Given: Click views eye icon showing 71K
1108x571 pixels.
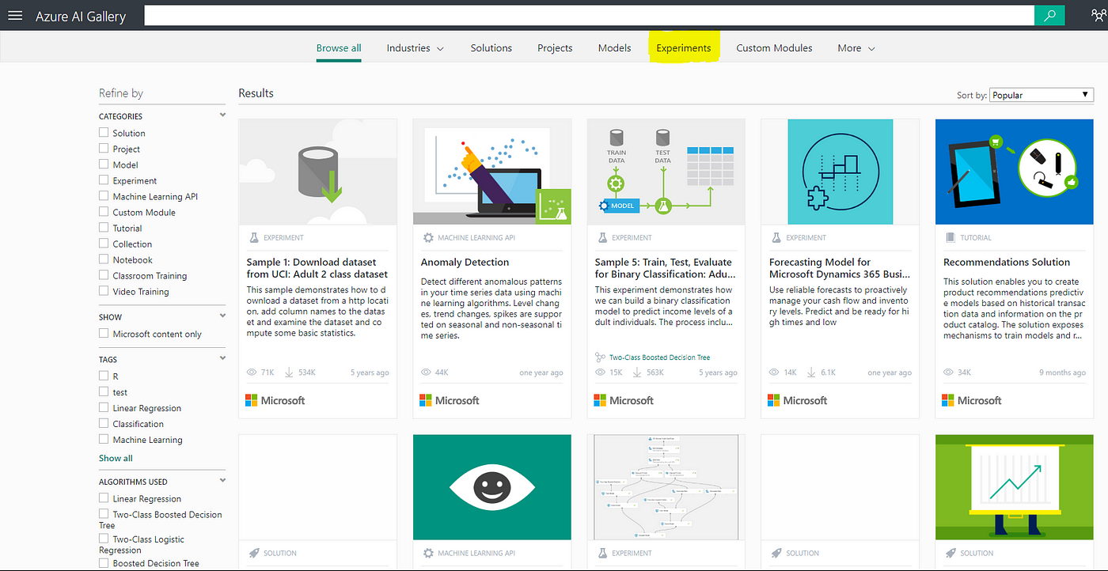Looking at the screenshot, I should point(252,372).
